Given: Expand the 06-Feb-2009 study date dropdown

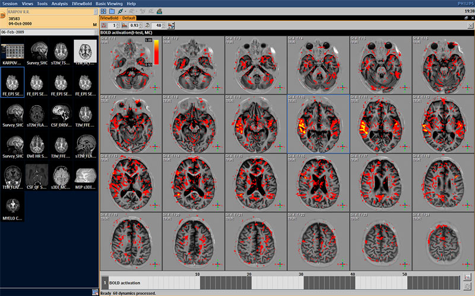Looking at the screenshot, I should (95, 32).
